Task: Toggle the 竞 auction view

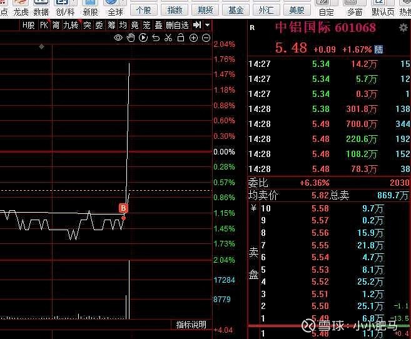Action: [134, 26]
